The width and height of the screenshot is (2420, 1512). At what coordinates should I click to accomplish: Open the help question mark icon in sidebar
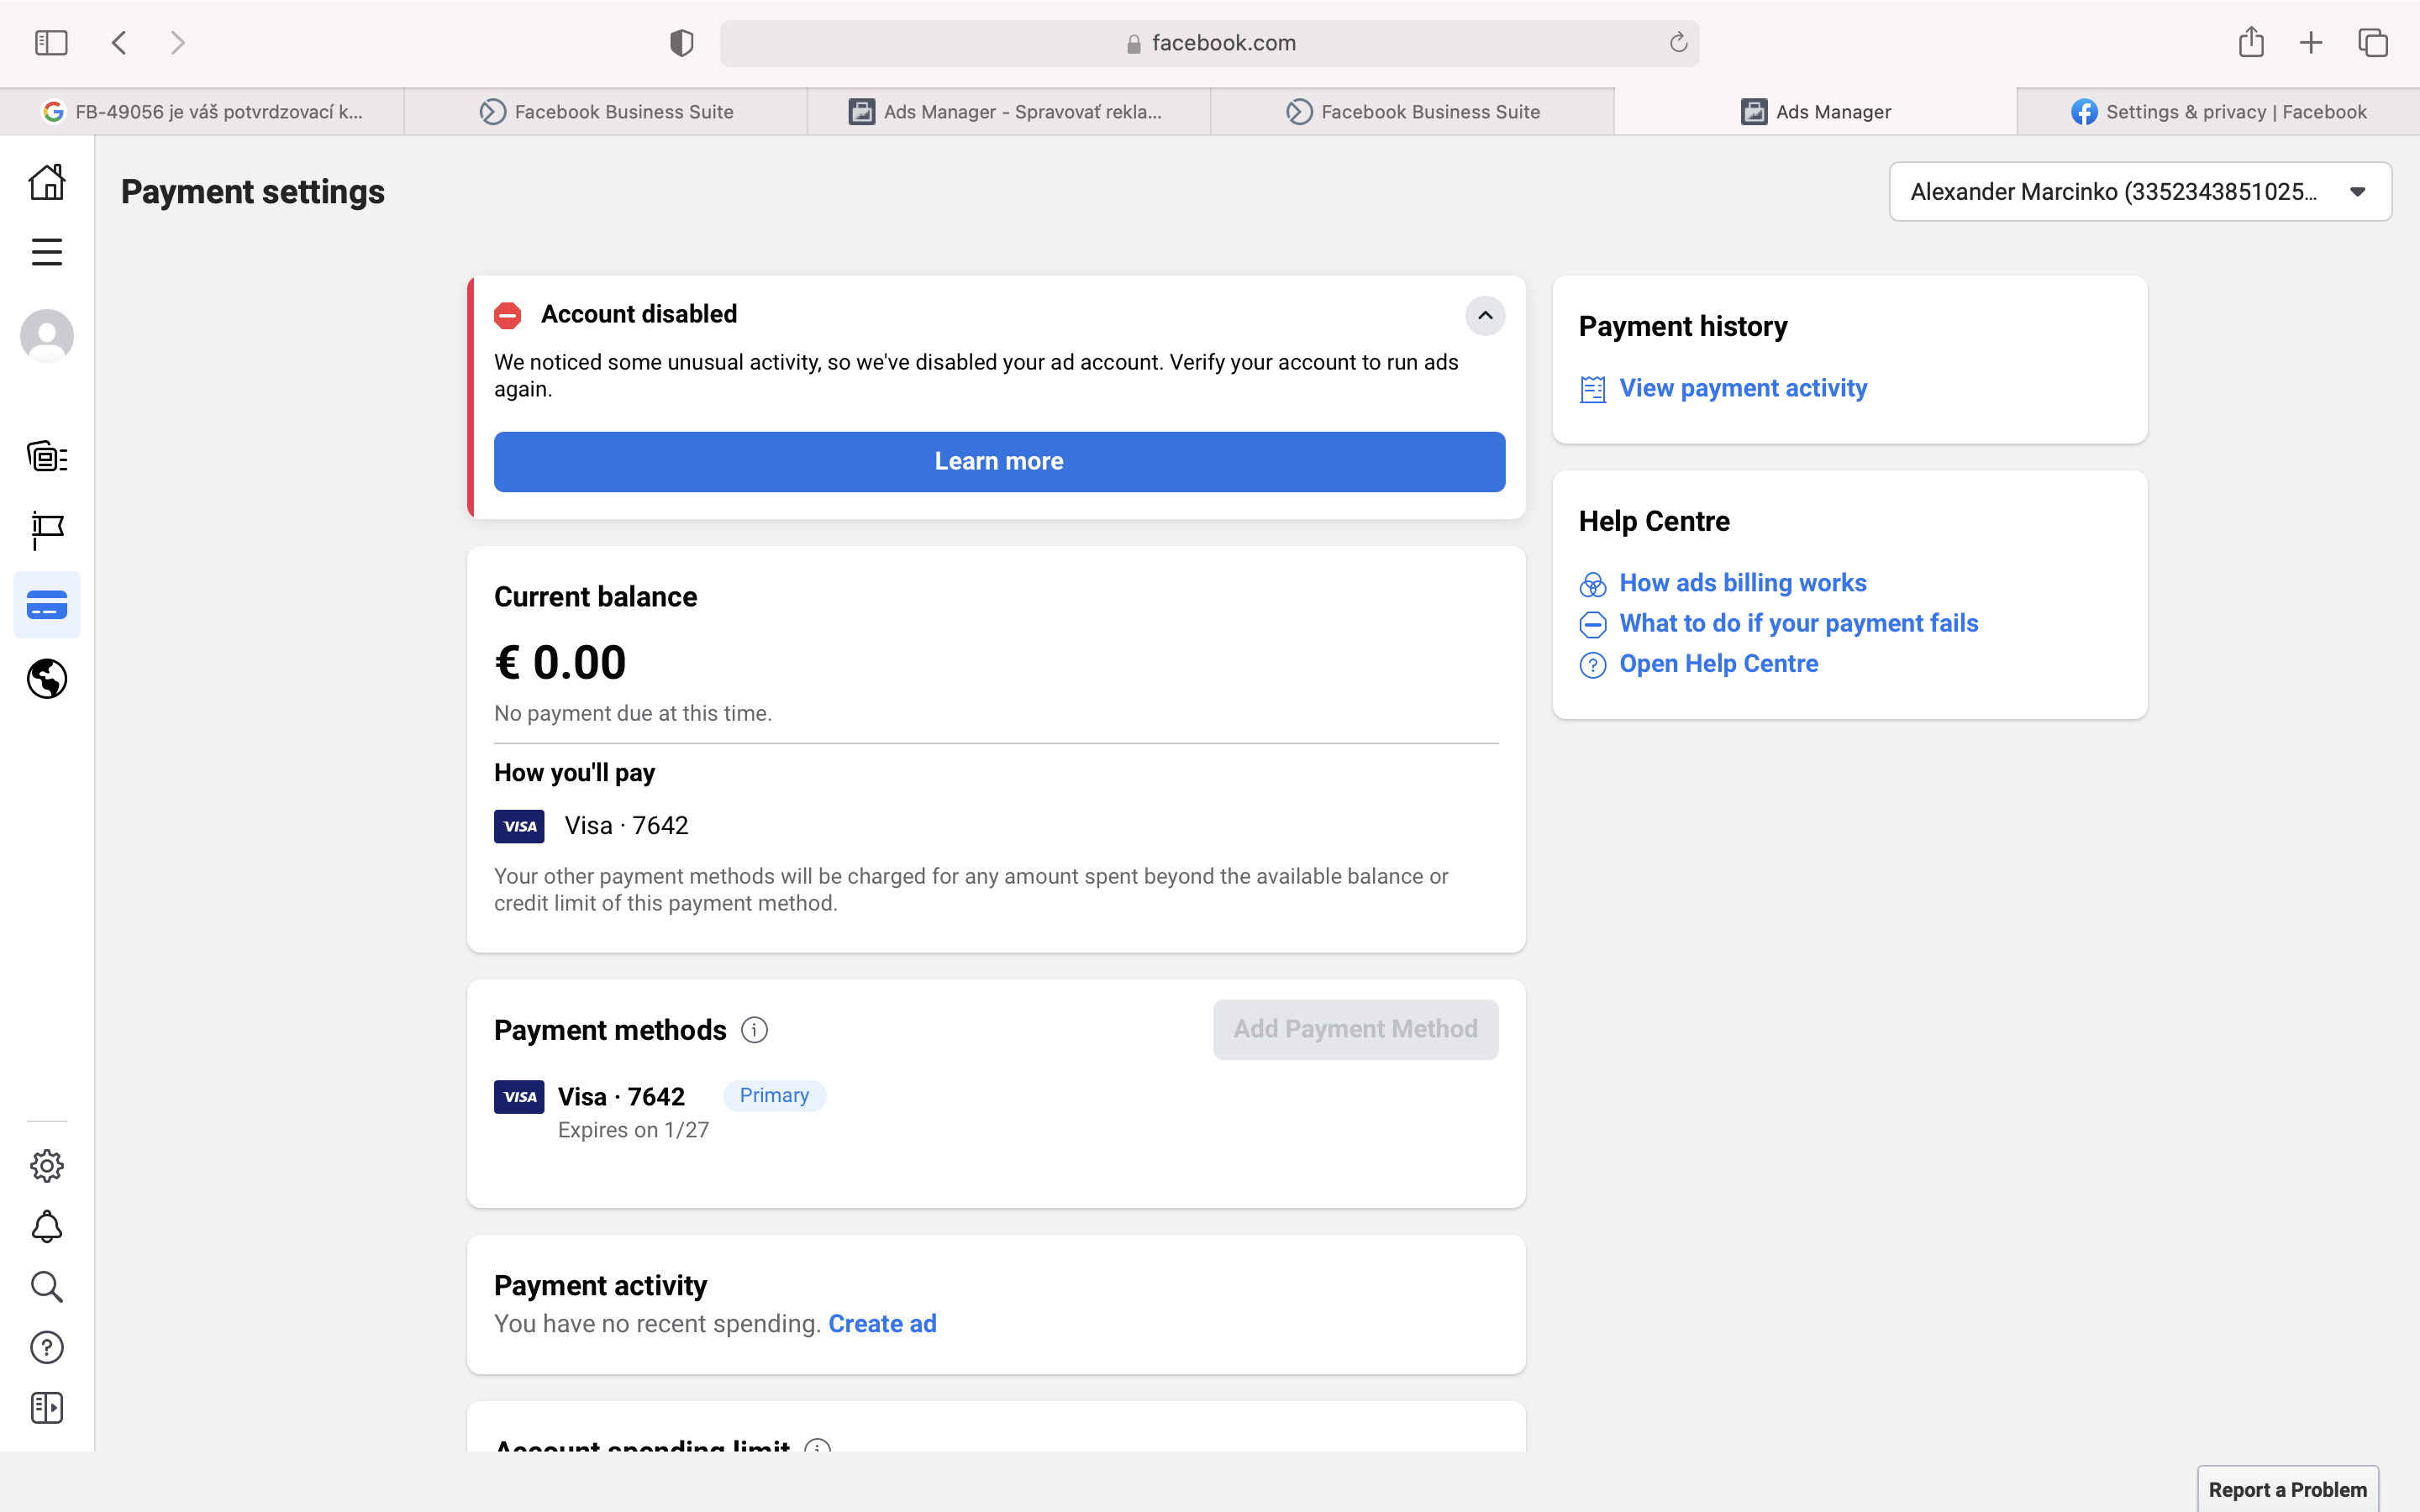pos(47,1348)
